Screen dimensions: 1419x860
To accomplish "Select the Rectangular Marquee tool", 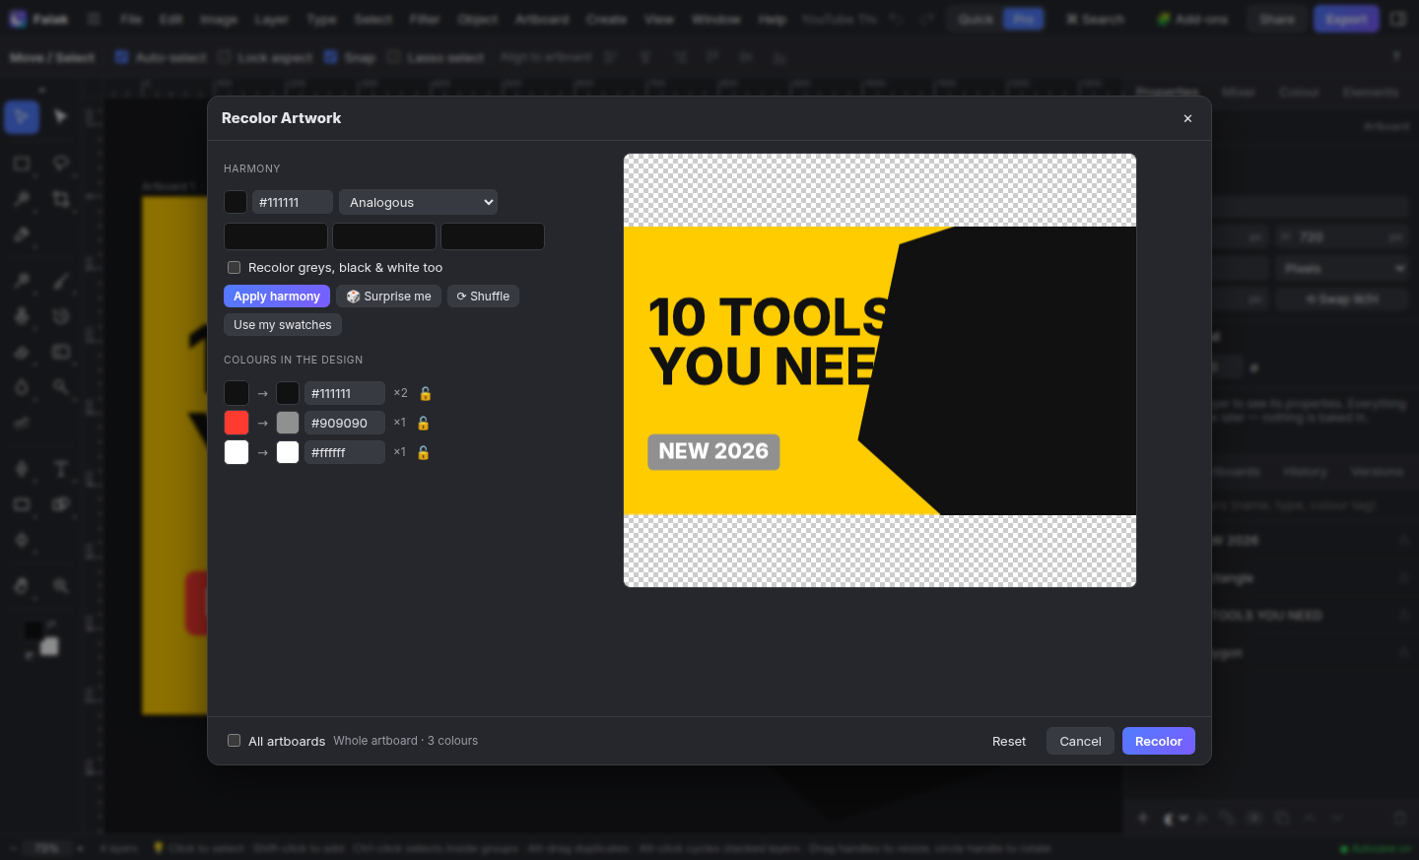I will [x=22, y=163].
